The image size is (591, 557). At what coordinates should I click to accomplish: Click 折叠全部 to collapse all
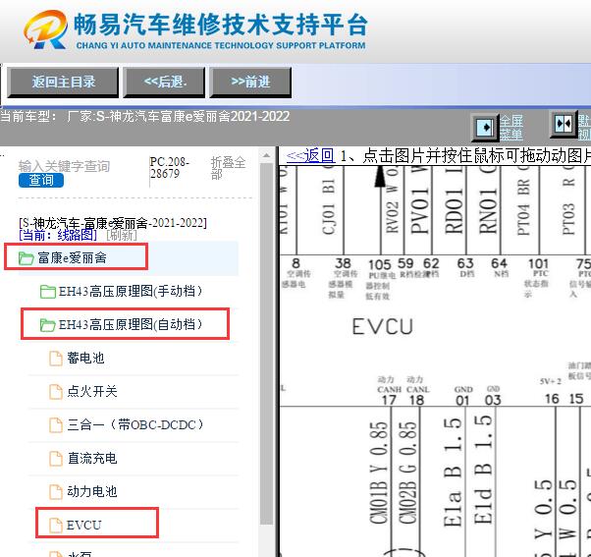(x=228, y=168)
